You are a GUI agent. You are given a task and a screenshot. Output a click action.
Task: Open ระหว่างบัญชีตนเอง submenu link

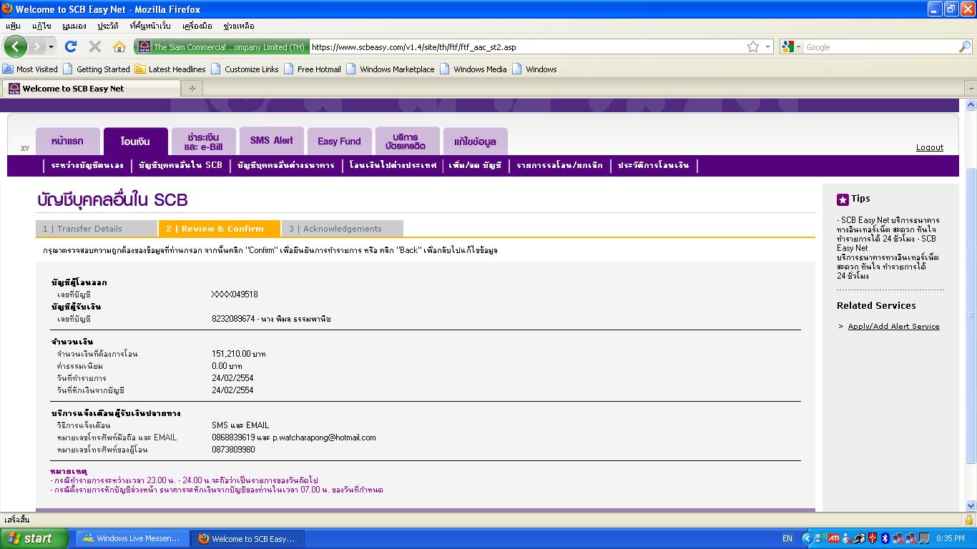pos(87,165)
